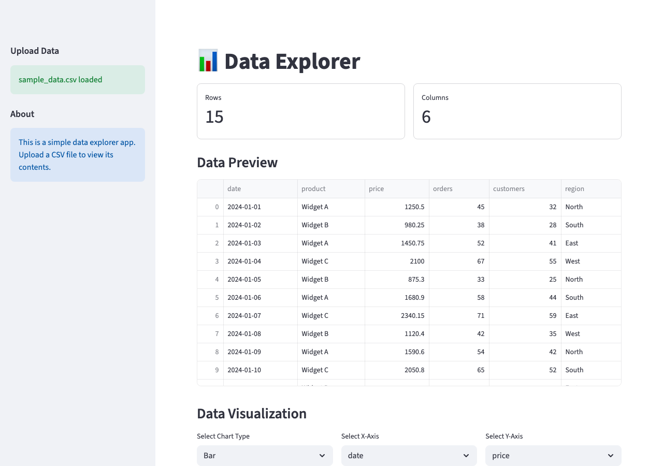Expand the Select X-Axis date dropdown
Image resolution: width=663 pixels, height=466 pixels.
(x=409, y=456)
